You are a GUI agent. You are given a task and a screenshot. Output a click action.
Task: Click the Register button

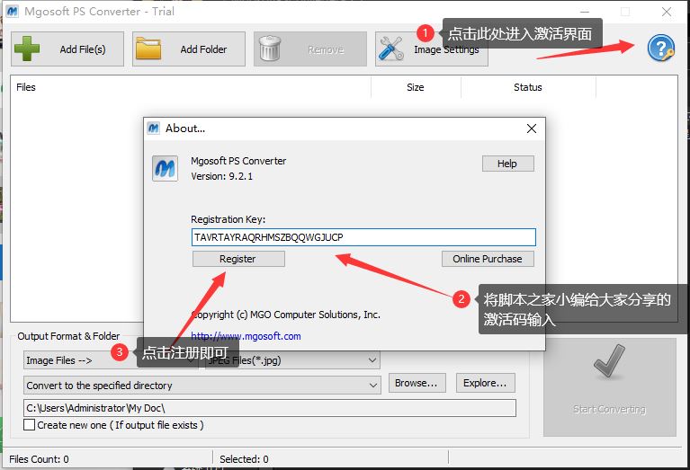click(238, 259)
